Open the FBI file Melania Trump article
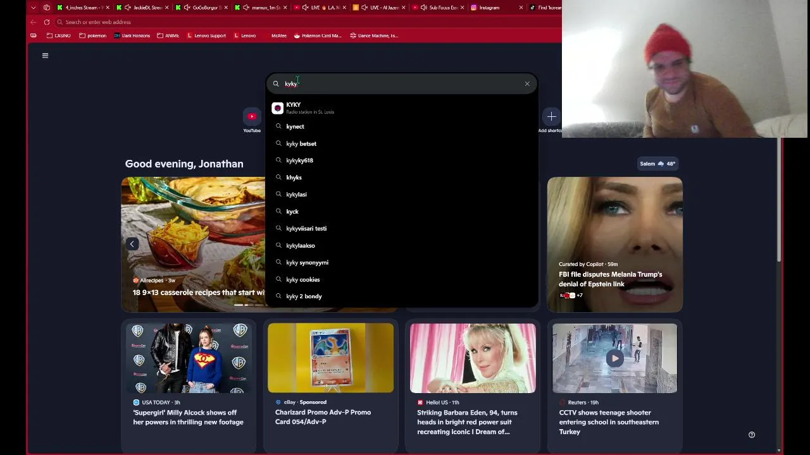Screen dimensions: 810x455 tap(611, 279)
